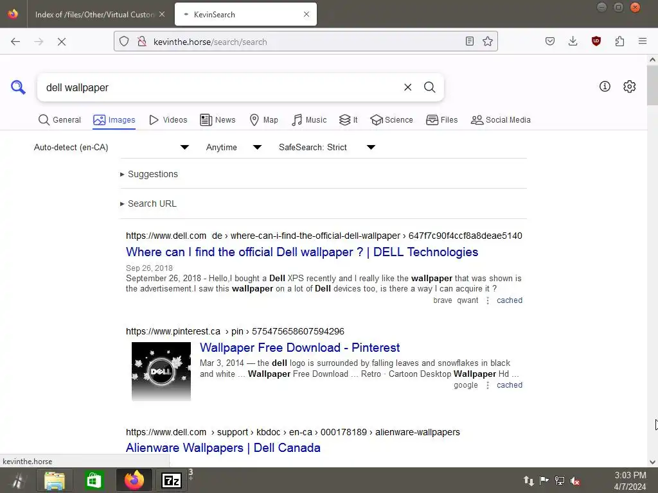
Task: Open the Firefox downloads panel
Action: tap(573, 41)
